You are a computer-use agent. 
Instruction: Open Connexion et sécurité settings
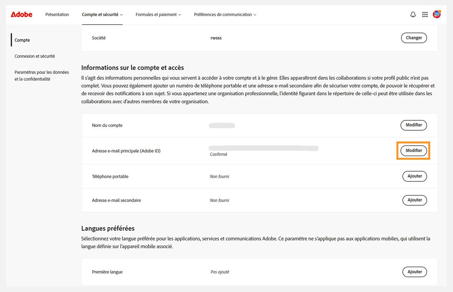point(34,56)
